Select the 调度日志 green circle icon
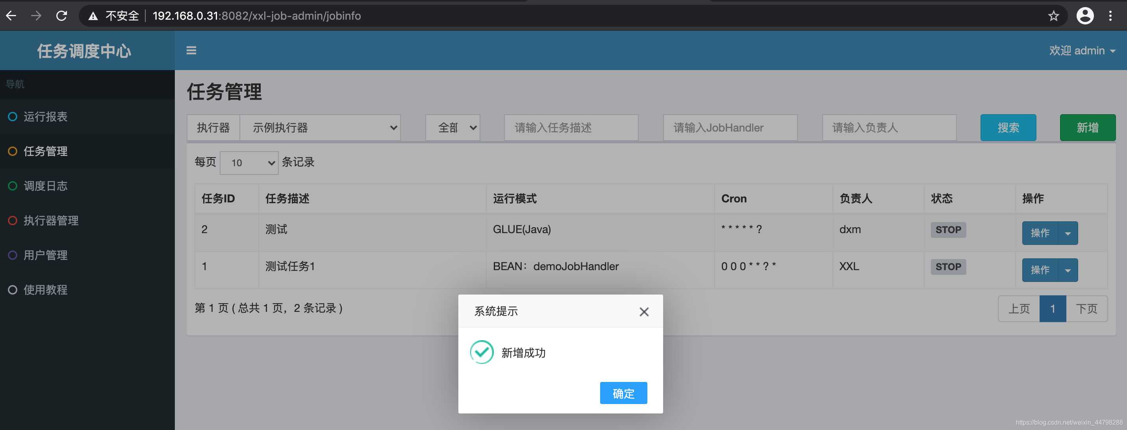Viewport: 1127px width, 430px height. (x=12, y=185)
